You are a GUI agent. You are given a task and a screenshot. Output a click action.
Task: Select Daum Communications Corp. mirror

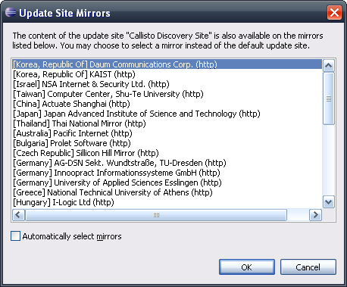pos(167,64)
